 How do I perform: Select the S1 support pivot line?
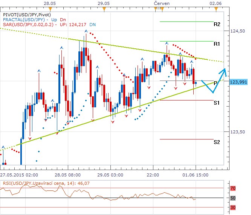187,100
